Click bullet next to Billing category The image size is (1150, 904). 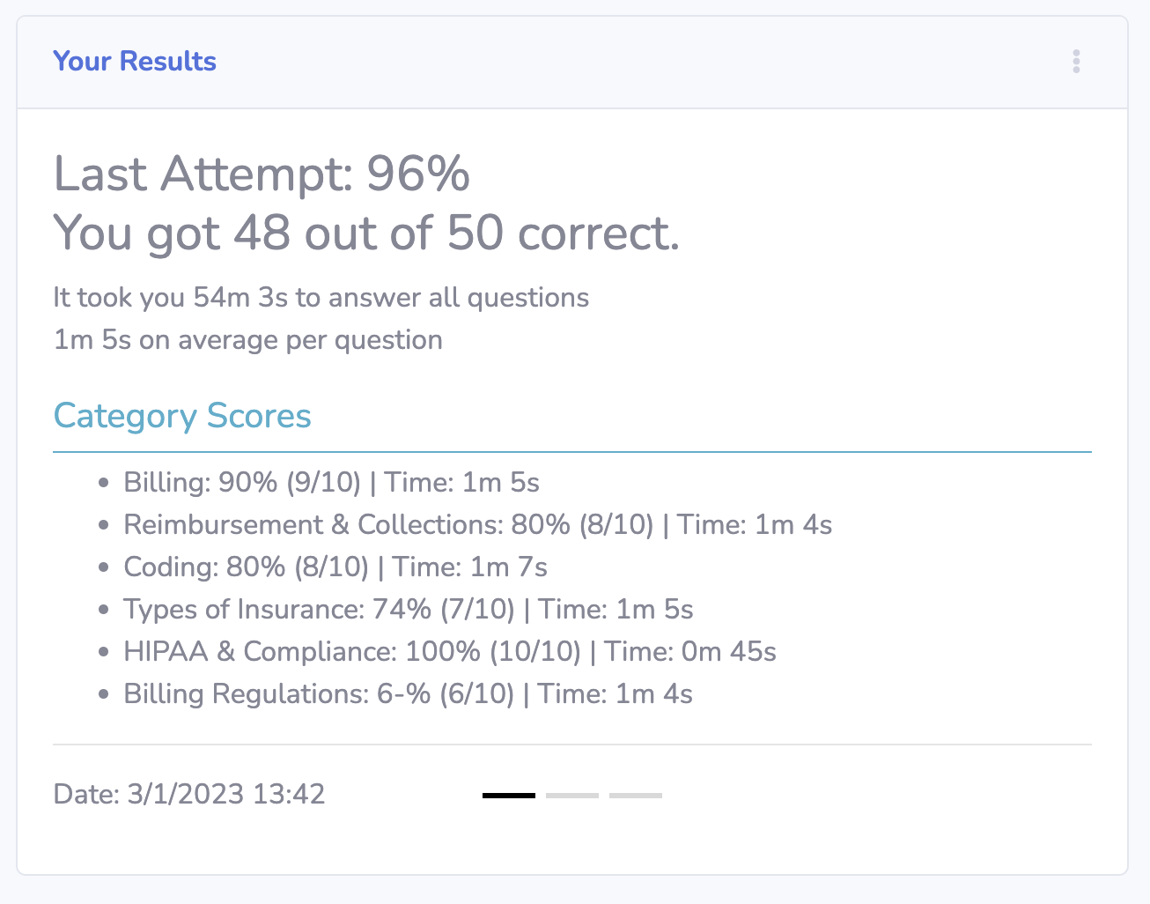[x=104, y=483]
